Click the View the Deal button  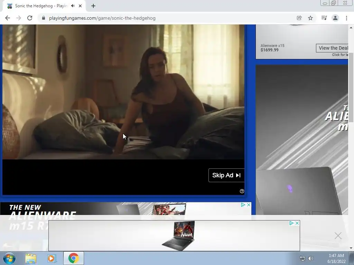pos(332,48)
